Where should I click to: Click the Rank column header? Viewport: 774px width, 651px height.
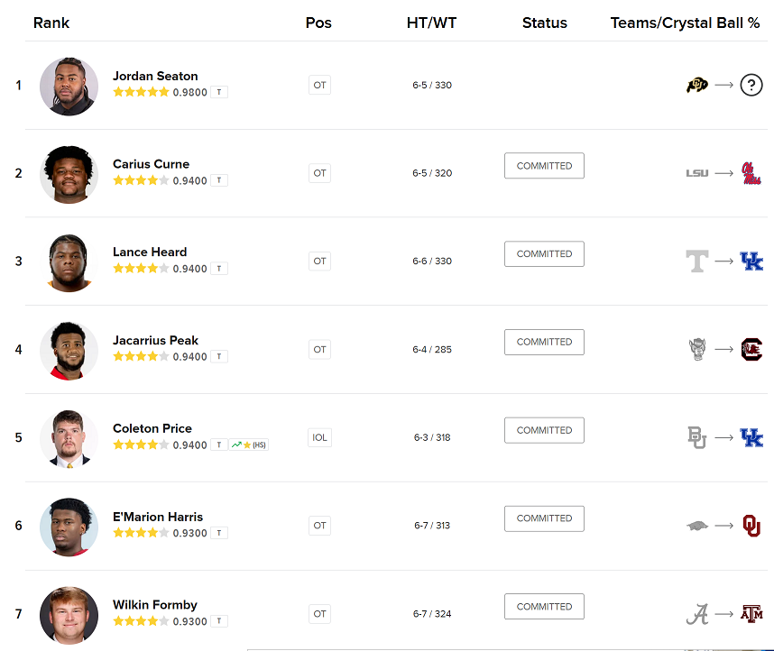click(51, 23)
